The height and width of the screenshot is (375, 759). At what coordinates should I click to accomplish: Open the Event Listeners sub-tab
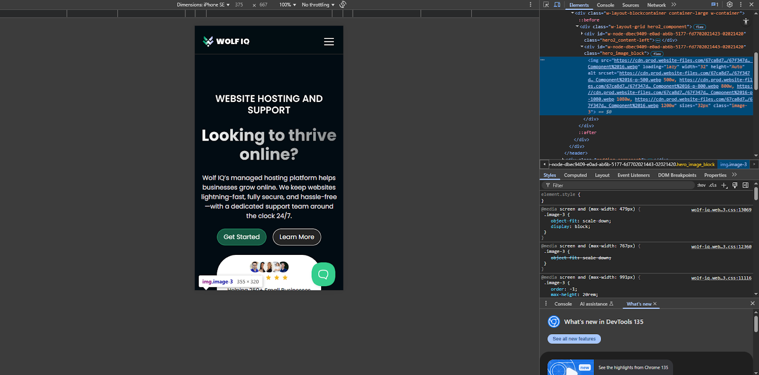pos(634,175)
